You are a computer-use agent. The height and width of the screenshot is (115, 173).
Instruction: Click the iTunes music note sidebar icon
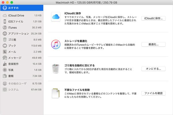pyautogui.click(x=5, y=27)
